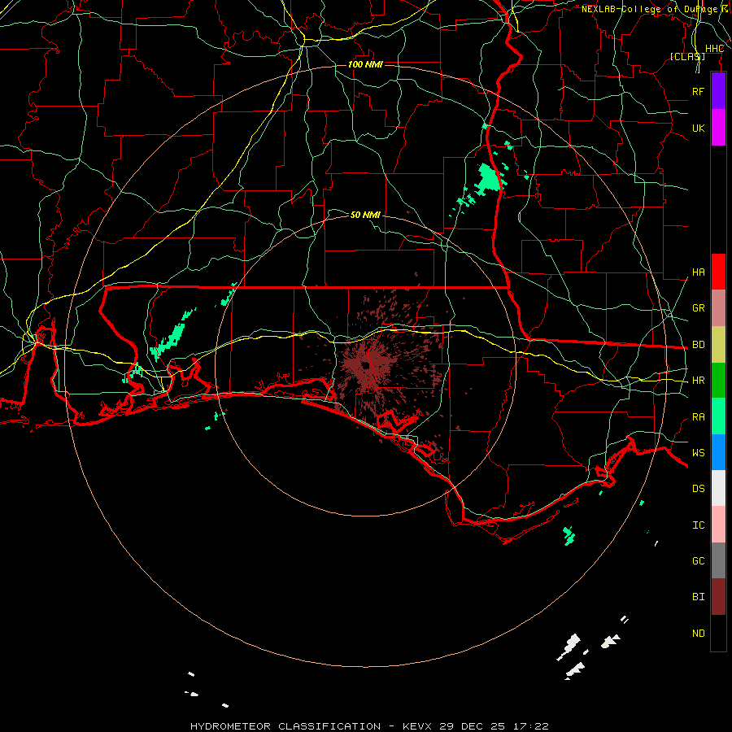Click the DS legend label
The image size is (732, 732).
pos(699,489)
